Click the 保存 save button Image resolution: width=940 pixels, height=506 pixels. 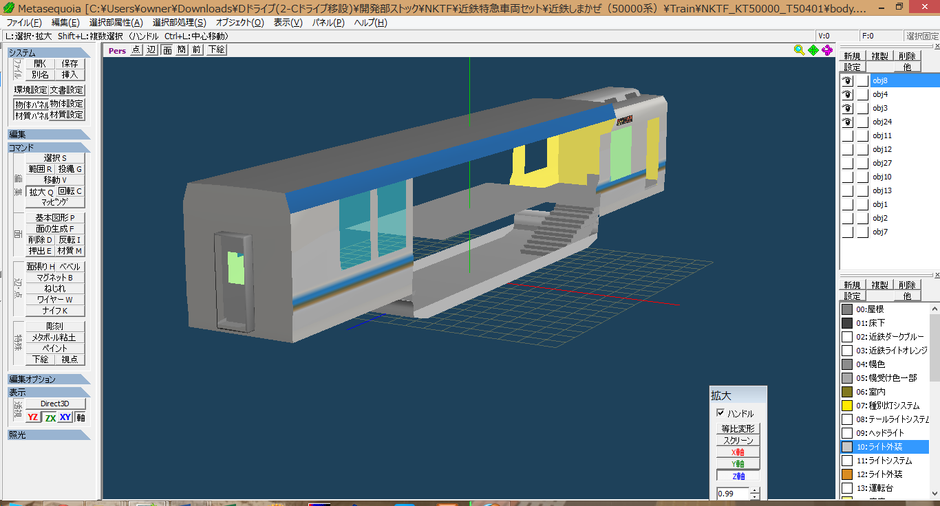coord(70,63)
